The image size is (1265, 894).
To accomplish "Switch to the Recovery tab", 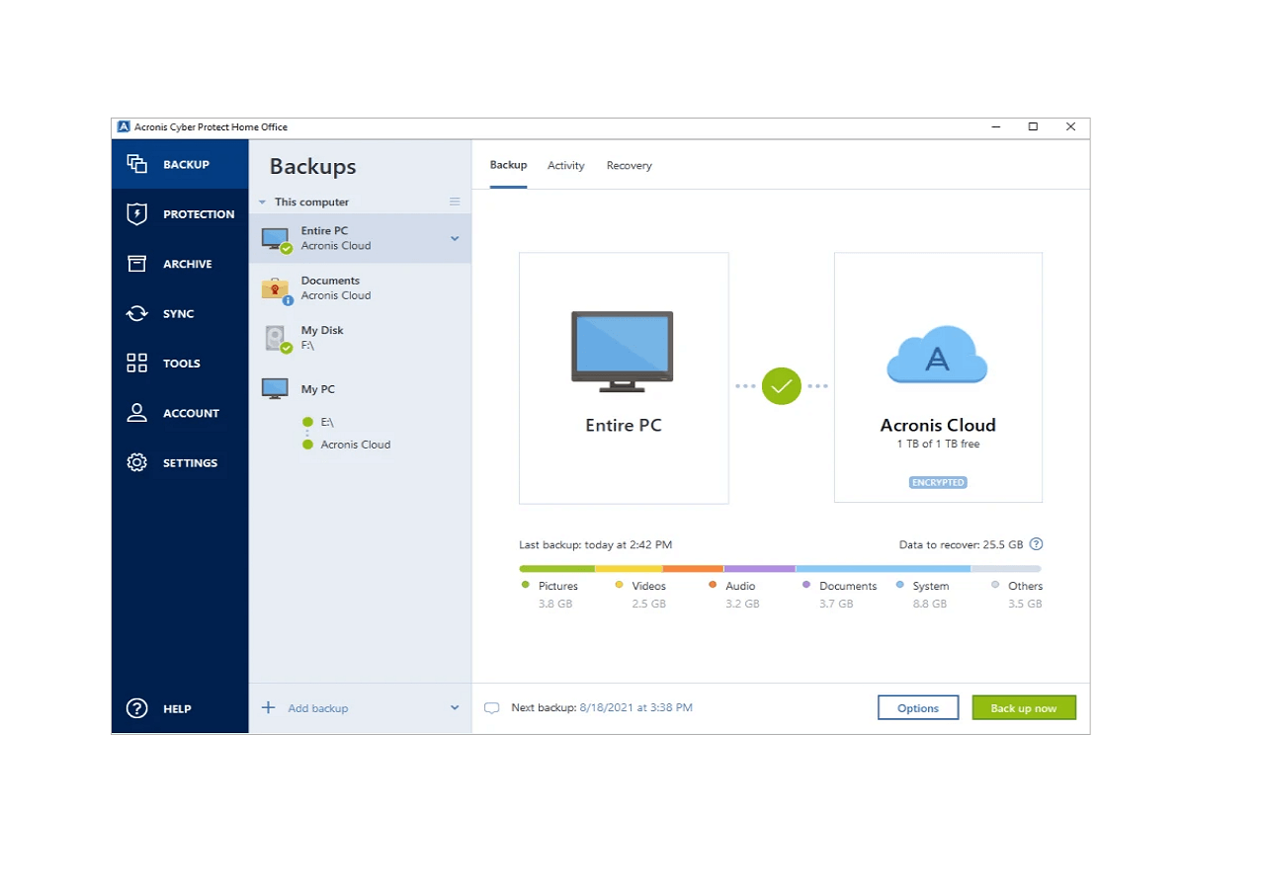I will (630, 165).
